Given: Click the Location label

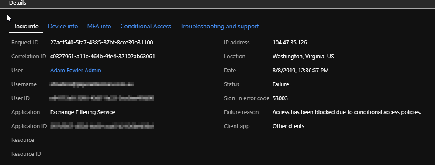Looking at the screenshot, I should click(235, 57).
